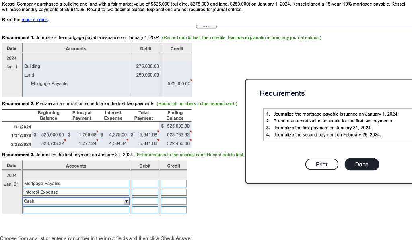
Task: Click the debit field for Cash row
Action: tap(145, 201)
